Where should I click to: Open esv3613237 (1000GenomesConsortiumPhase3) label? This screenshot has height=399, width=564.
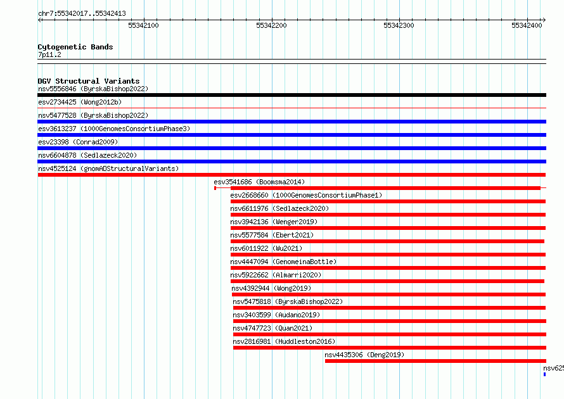coord(114,129)
